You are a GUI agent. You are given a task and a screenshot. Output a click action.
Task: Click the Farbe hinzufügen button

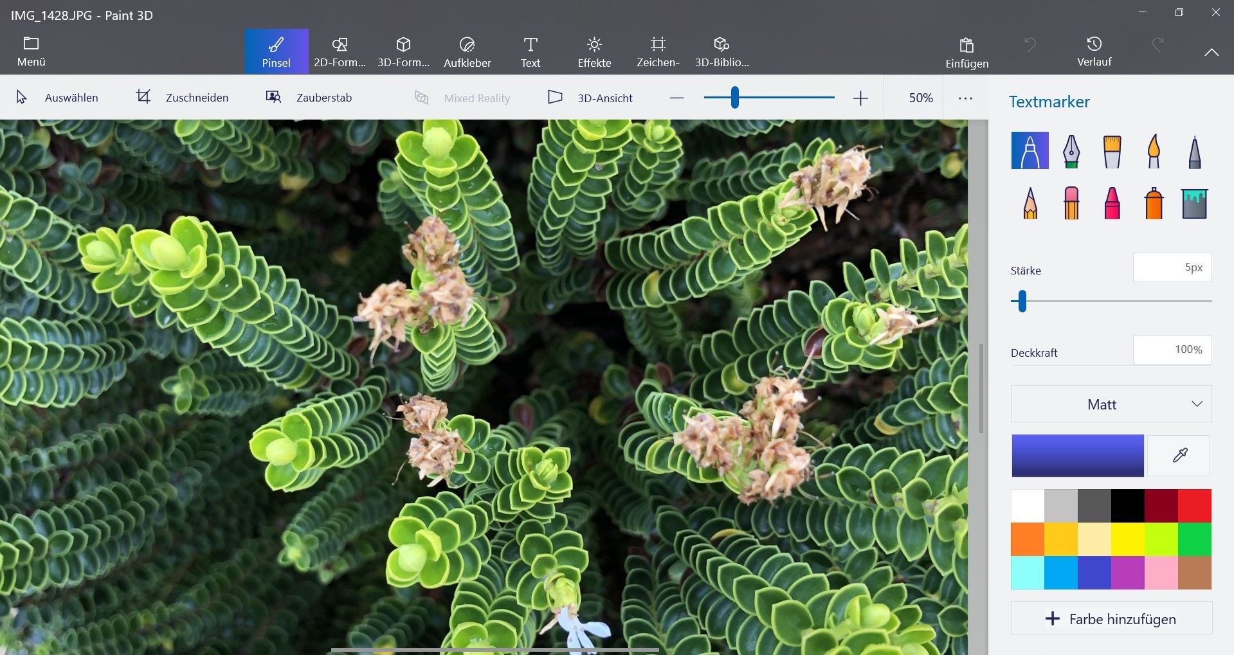[1111, 618]
